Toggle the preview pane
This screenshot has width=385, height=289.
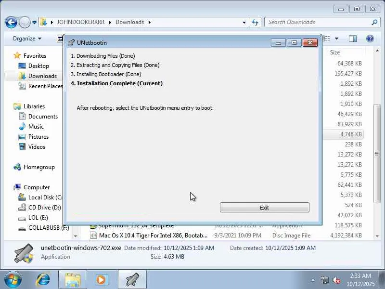[353, 39]
